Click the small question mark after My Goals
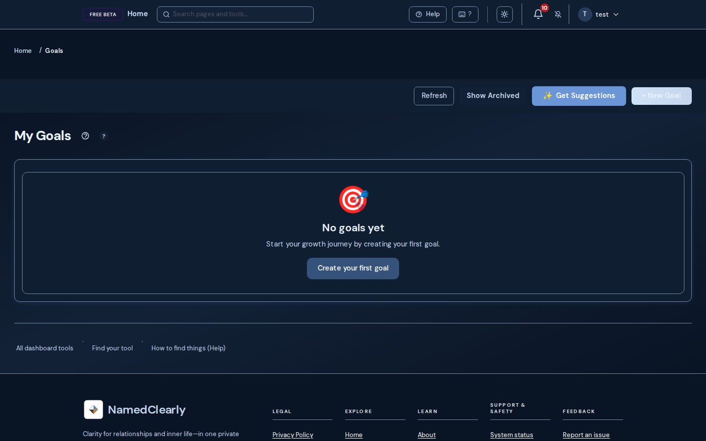 pos(103,136)
